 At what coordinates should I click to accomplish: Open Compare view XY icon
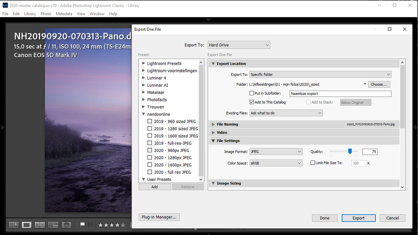pyautogui.click(x=40, y=225)
